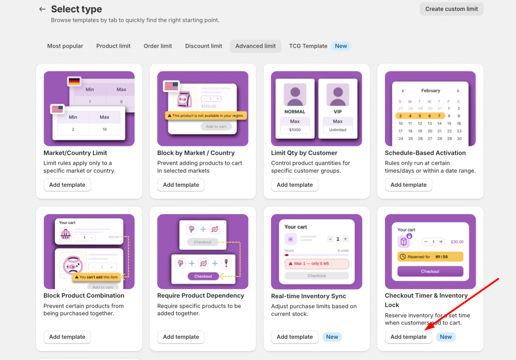Click the Require Product Dependency preview image

pyautogui.click(x=203, y=252)
